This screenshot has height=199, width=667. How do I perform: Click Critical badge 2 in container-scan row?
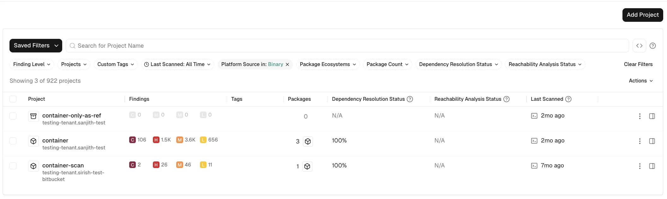click(135, 165)
